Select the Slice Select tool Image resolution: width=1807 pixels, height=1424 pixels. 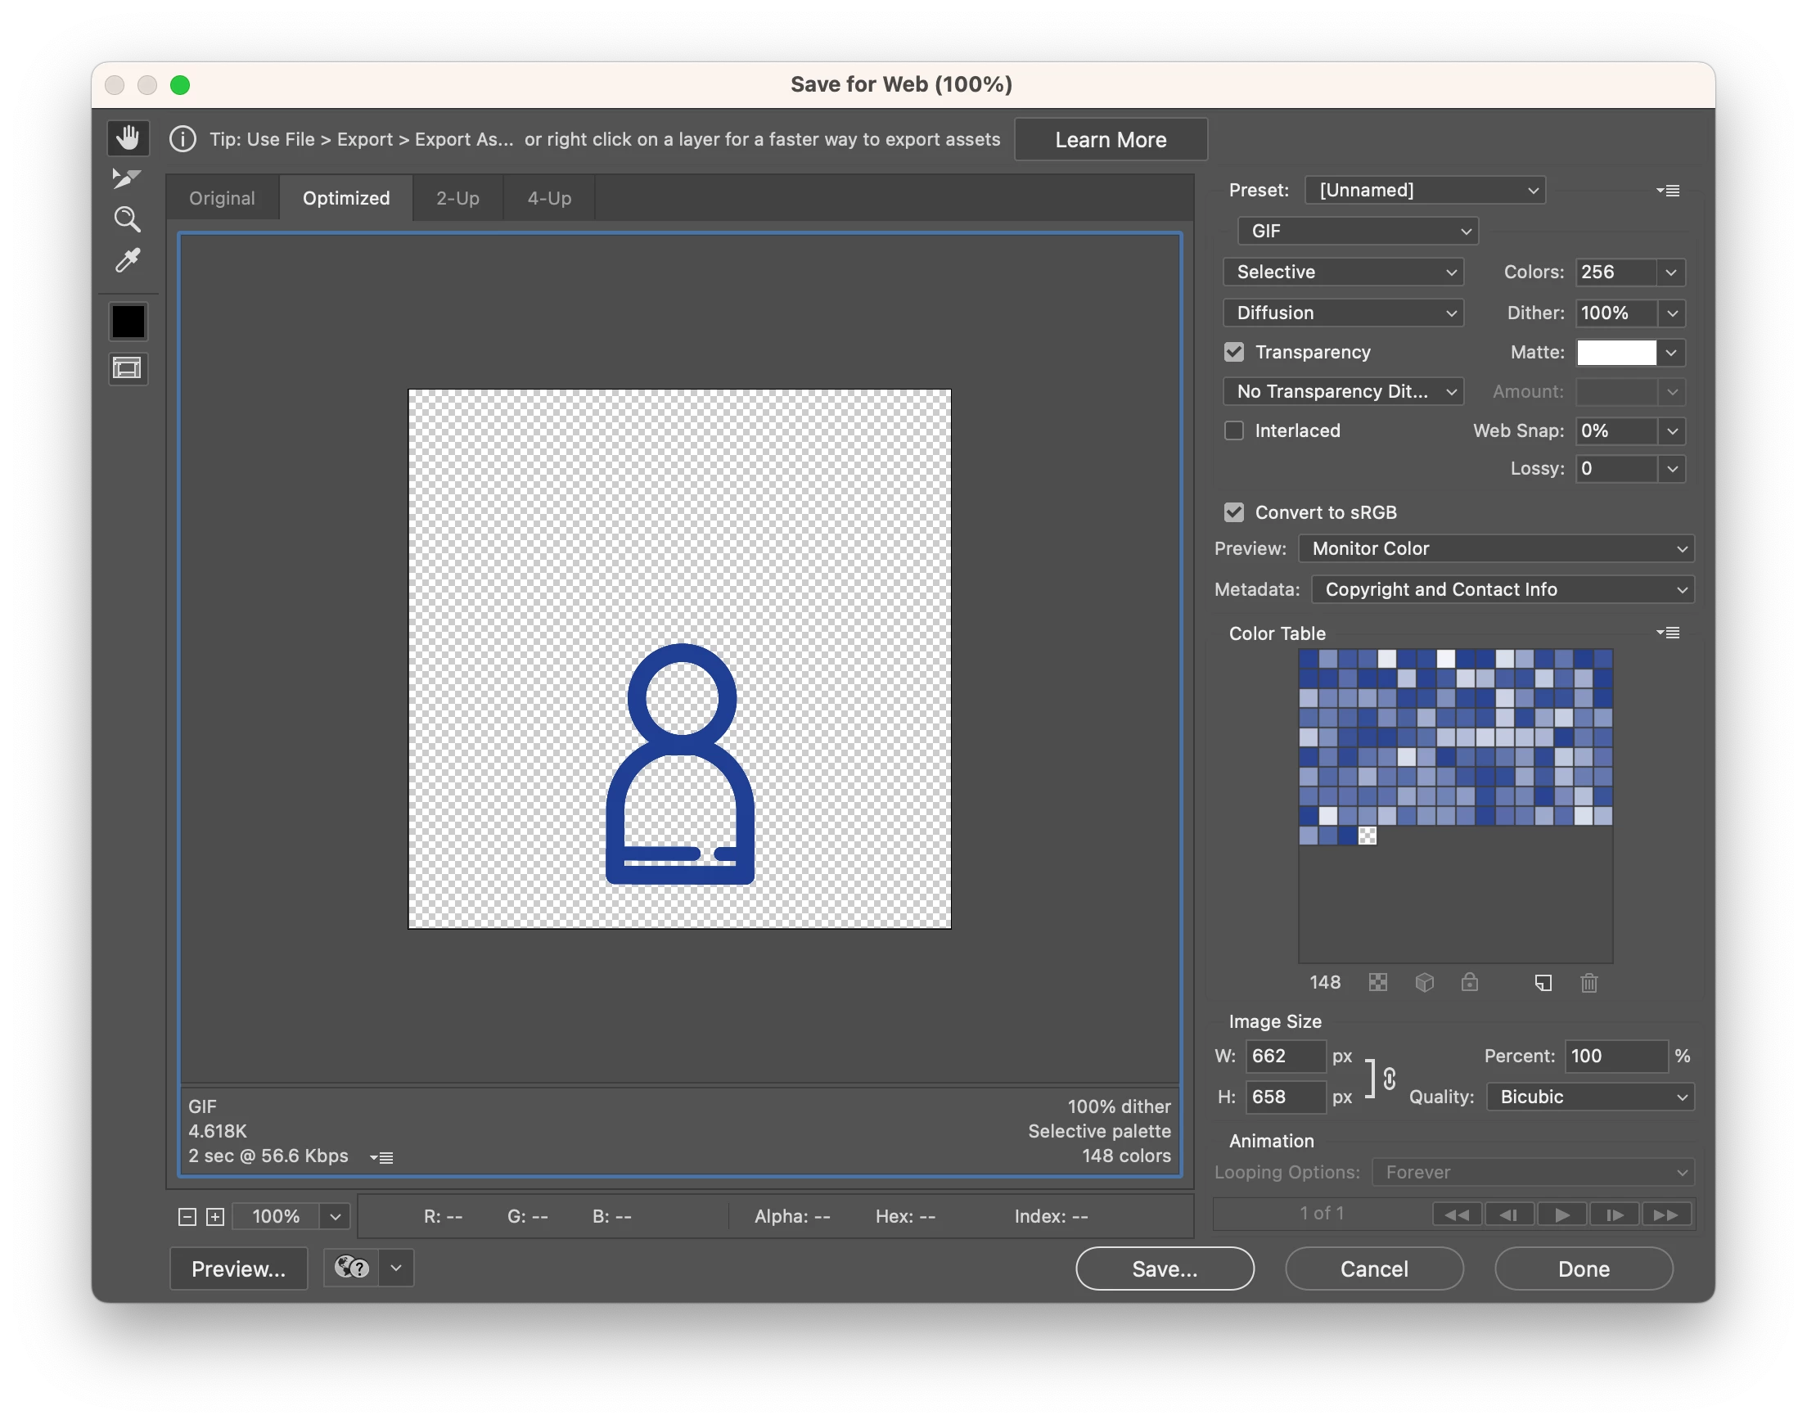pos(127,178)
